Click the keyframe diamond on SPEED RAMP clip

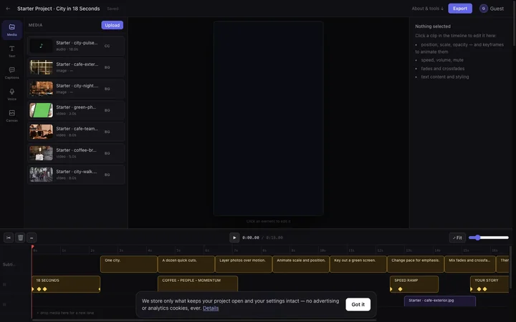tap(400, 289)
